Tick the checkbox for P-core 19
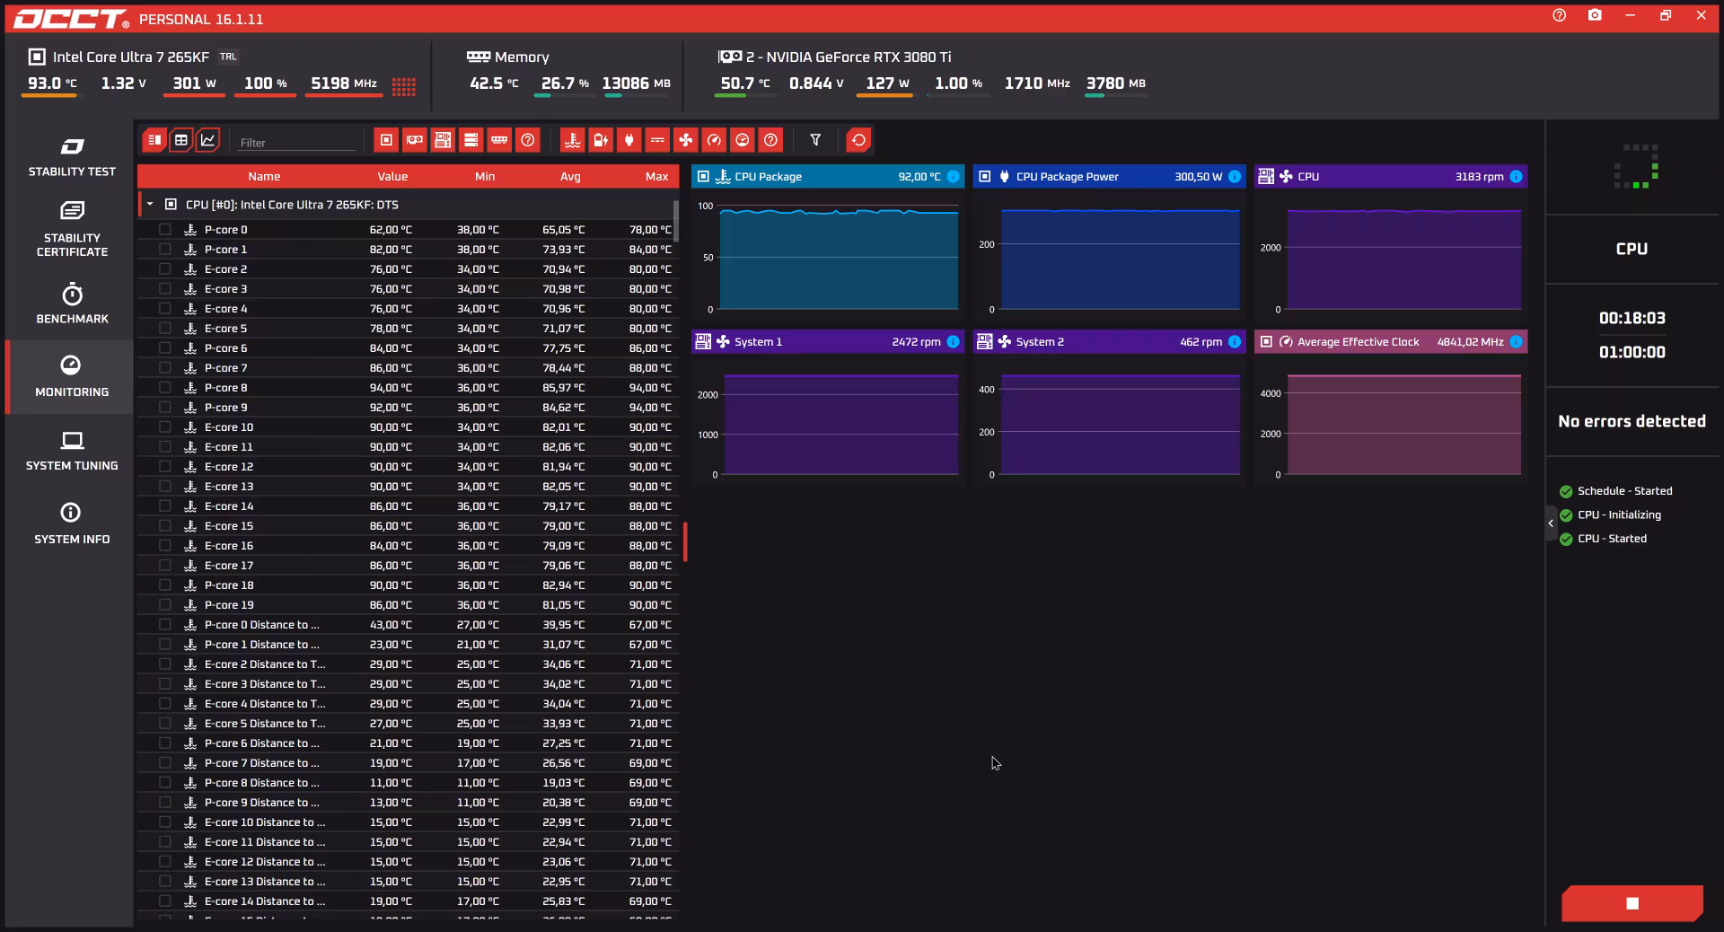Viewport: 1724px width, 932px height. click(x=165, y=605)
